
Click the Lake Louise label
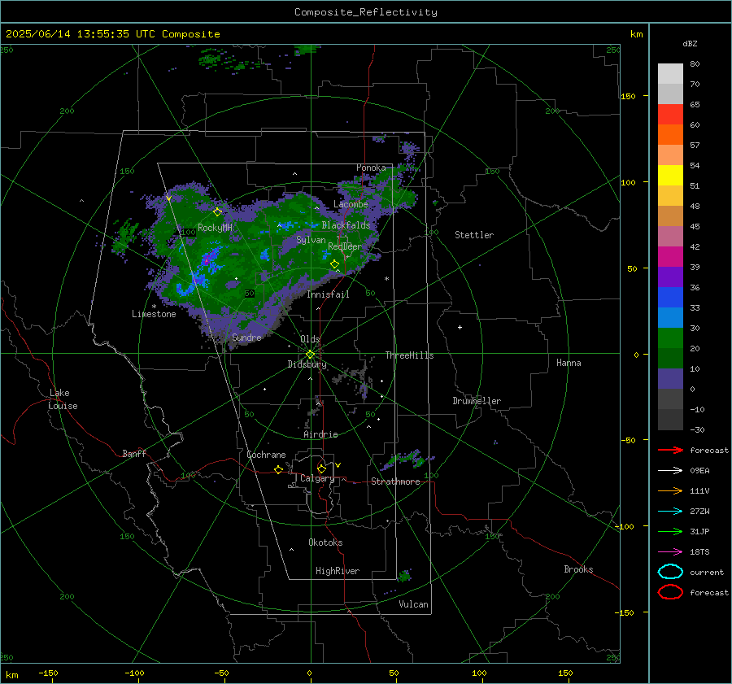tap(63, 399)
